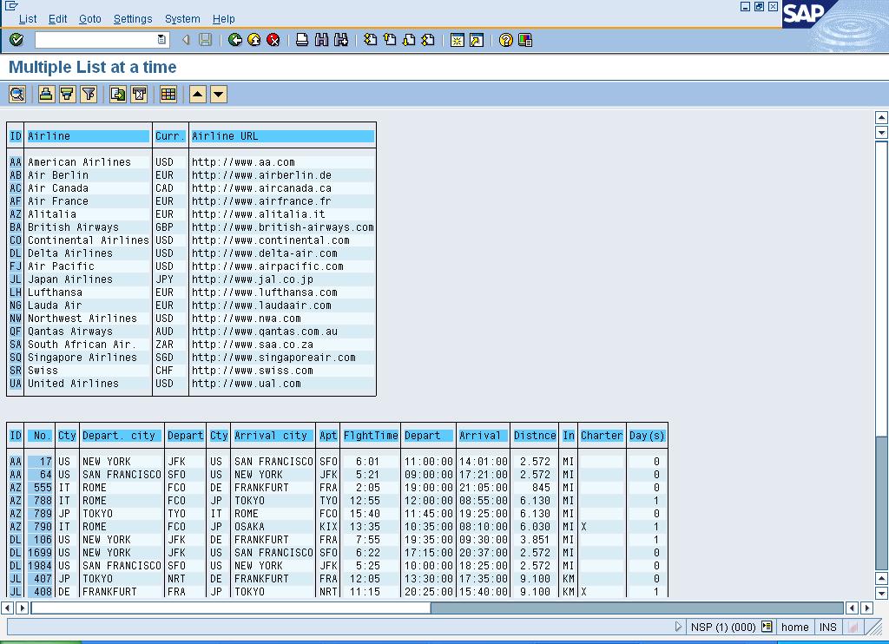Go to Next Page icon
The width and height of the screenshot is (889, 644).
point(409,40)
